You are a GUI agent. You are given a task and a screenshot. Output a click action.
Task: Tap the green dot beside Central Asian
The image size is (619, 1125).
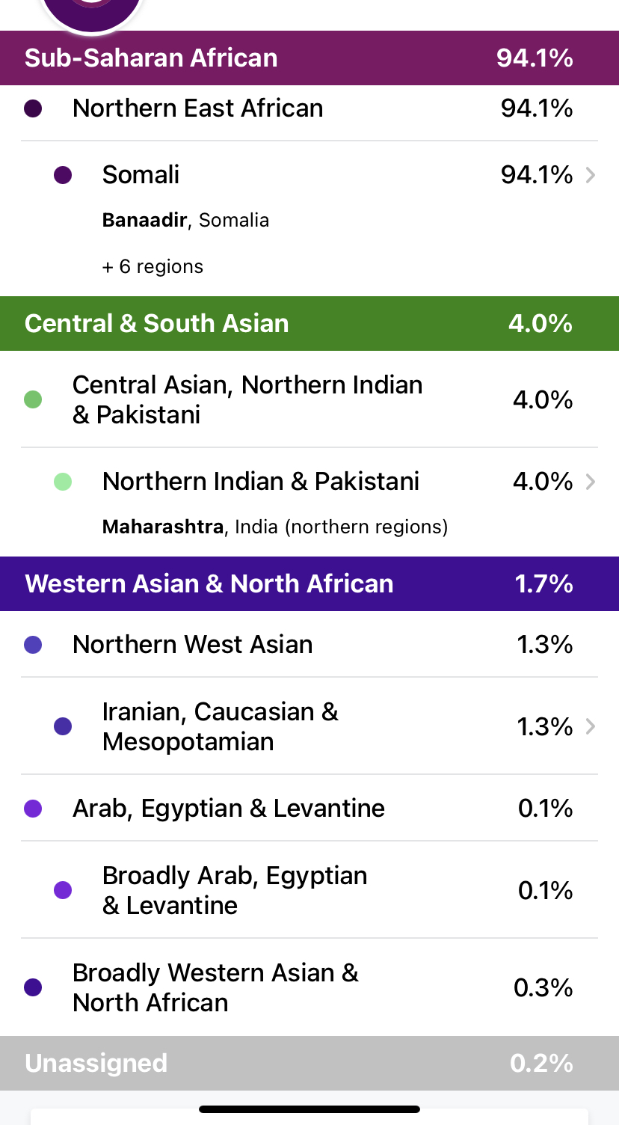click(x=33, y=399)
